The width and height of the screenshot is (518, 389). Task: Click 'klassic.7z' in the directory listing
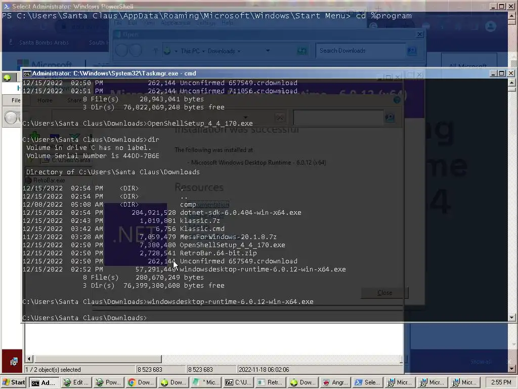200,221
